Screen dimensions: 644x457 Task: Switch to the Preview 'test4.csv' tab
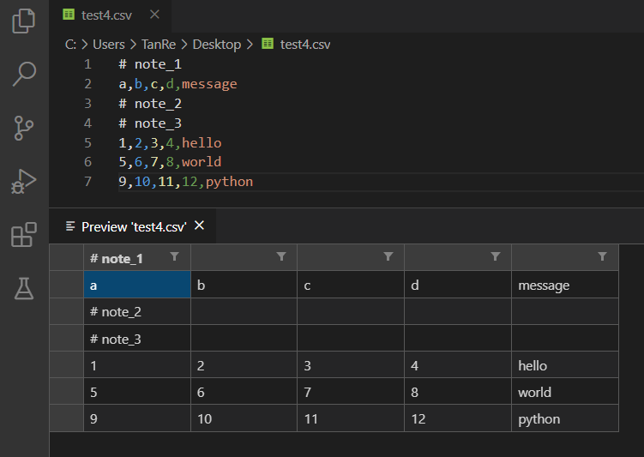pos(134,226)
